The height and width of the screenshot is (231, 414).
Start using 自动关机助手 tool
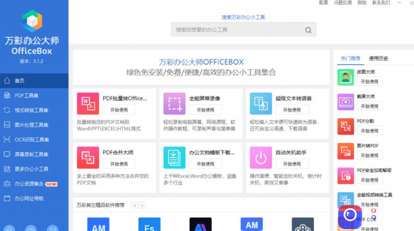[x=292, y=164]
